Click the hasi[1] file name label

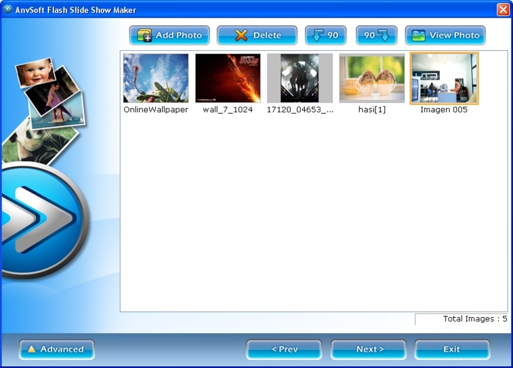(372, 110)
